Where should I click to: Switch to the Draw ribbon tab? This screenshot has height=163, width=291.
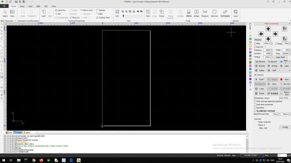click(x=22, y=6)
